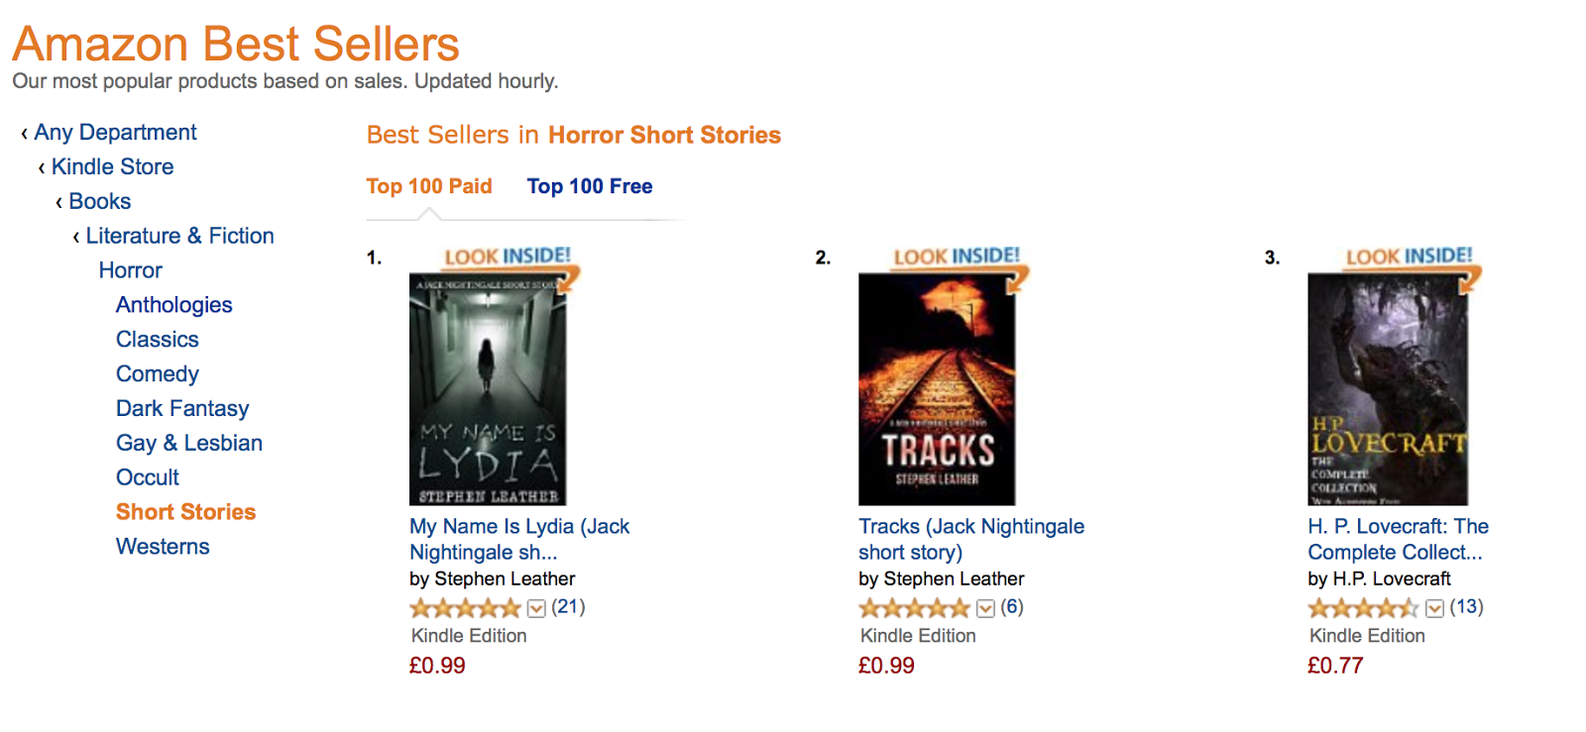This screenshot has width=1586, height=732.
Task: View the 21 reviews for Lydia
Action: tap(568, 606)
